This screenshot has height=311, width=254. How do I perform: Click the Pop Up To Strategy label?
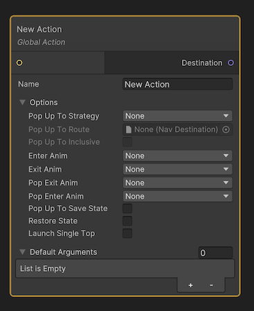coord(64,116)
